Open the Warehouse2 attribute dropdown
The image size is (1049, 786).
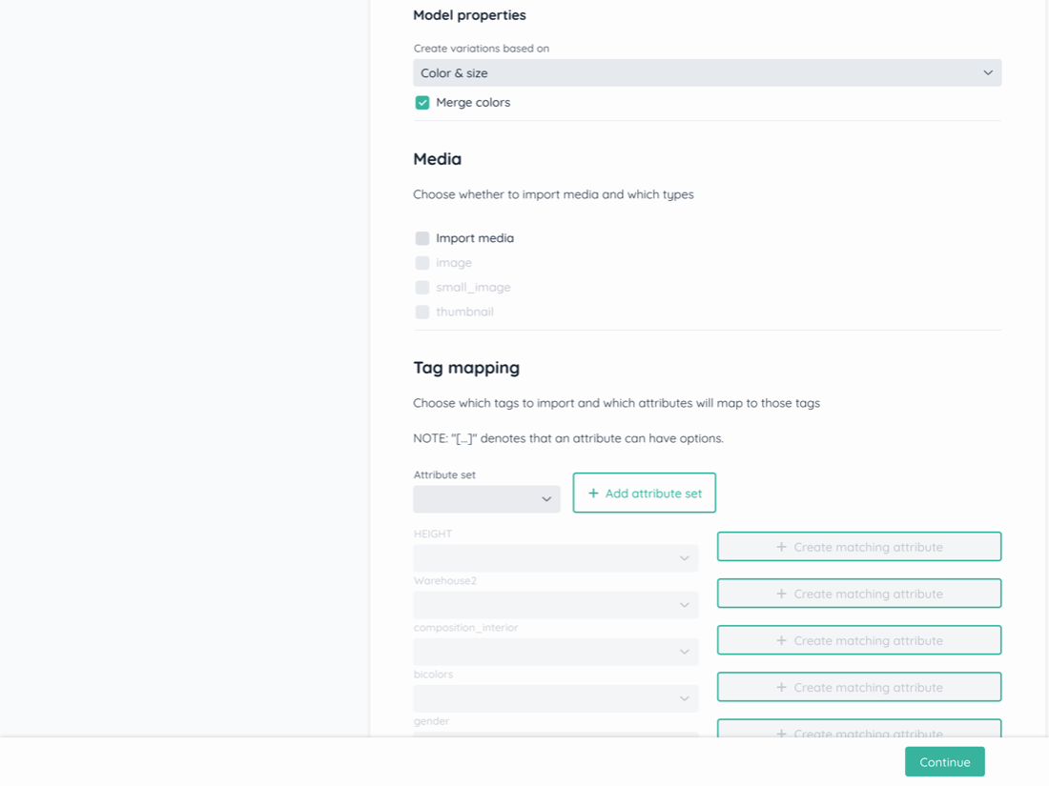(555, 605)
